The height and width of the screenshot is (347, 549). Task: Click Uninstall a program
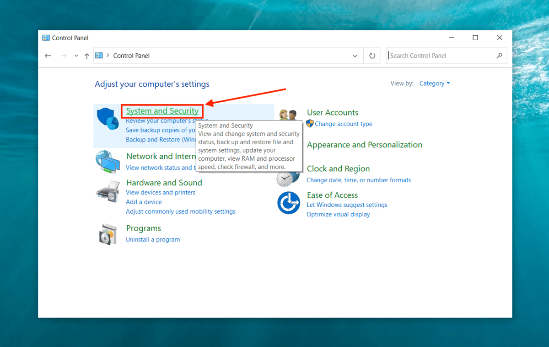pos(153,240)
